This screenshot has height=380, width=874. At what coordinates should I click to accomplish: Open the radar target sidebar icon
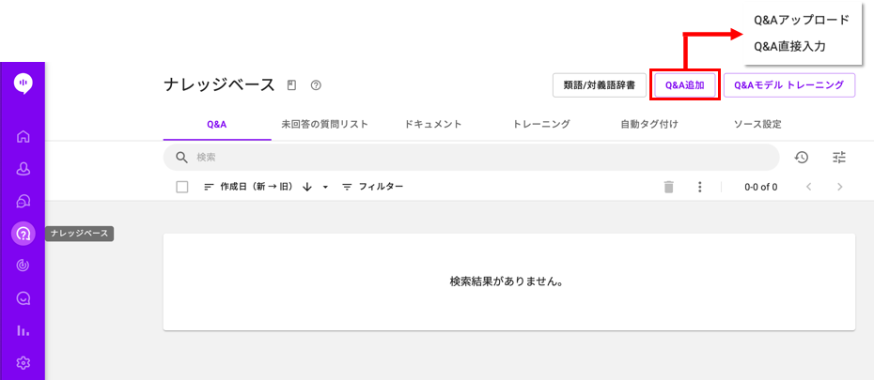(x=23, y=266)
